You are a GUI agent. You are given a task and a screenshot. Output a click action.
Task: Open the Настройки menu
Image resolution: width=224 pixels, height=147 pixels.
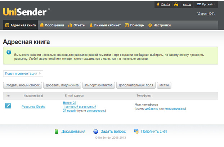point(160,25)
